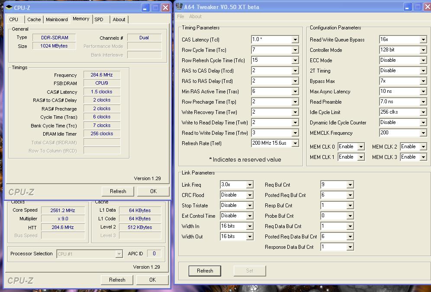Click the Refresh button in A64 Tweaker
Image resolution: width=431 pixels, height=292 pixels.
[x=205, y=271]
